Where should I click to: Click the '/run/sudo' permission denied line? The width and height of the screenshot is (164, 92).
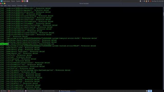coord(15,57)
